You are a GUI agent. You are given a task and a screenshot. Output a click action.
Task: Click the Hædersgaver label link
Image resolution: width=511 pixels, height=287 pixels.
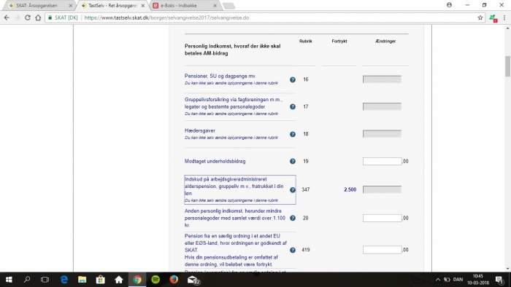[x=200, y=130]
